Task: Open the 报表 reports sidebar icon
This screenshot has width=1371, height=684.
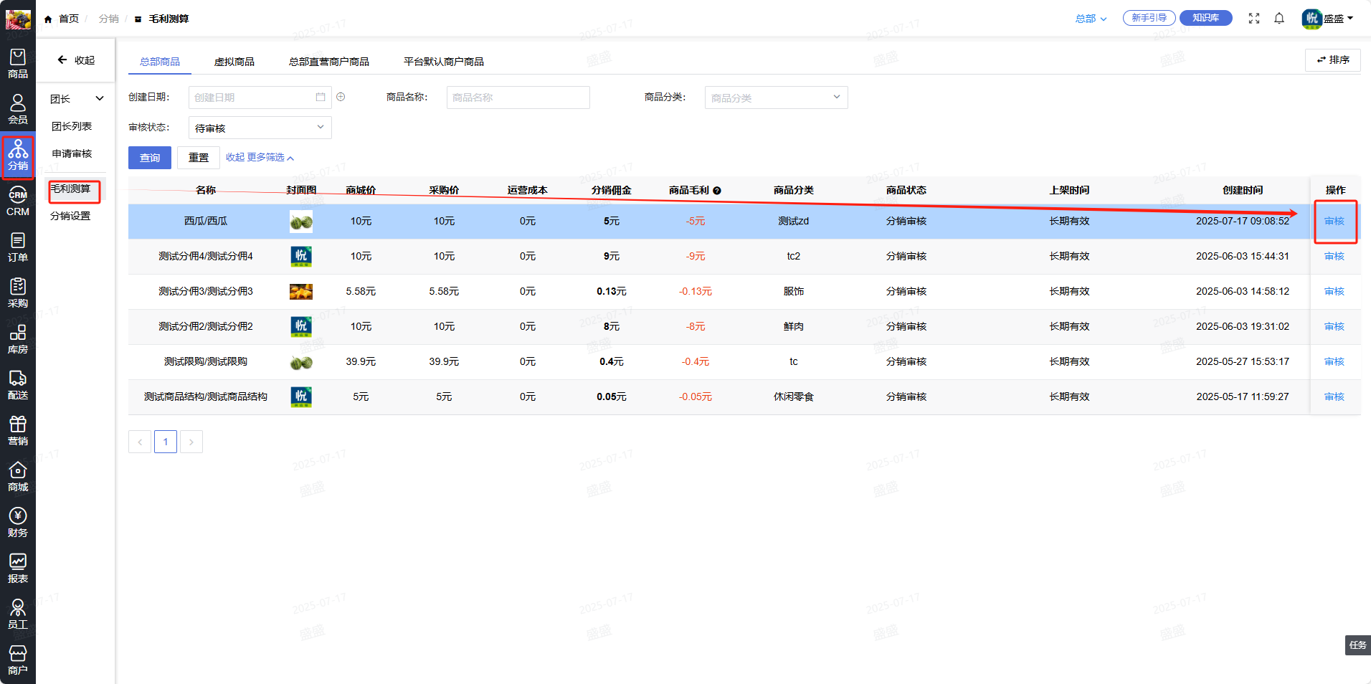Action: point(18,568)
